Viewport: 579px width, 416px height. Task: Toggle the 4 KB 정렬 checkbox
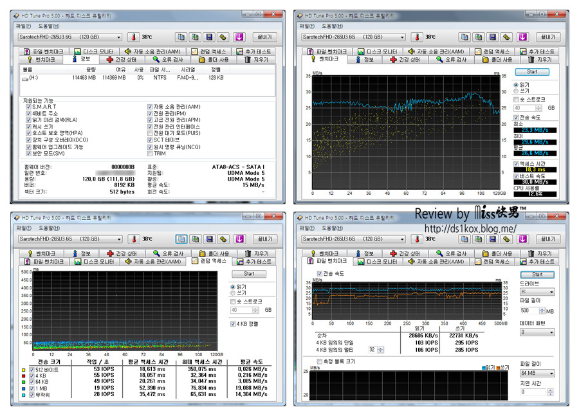(x=233, y=324)
